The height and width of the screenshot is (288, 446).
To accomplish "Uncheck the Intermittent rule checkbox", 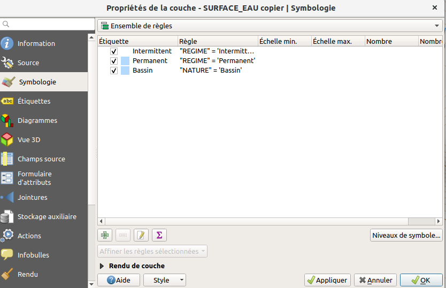I will coord(114,51).
